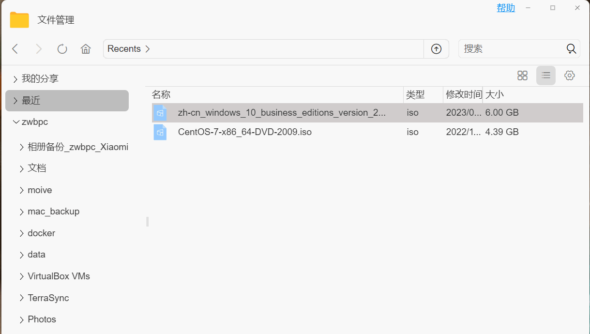The width and height of the screenshot is (590, 334).
Task: Expand the docker folder chevron
Action: pyautogui.click(x=22, y=233)
